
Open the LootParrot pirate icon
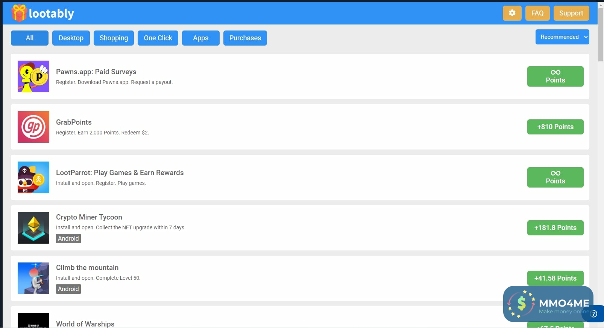pos(33,177)
